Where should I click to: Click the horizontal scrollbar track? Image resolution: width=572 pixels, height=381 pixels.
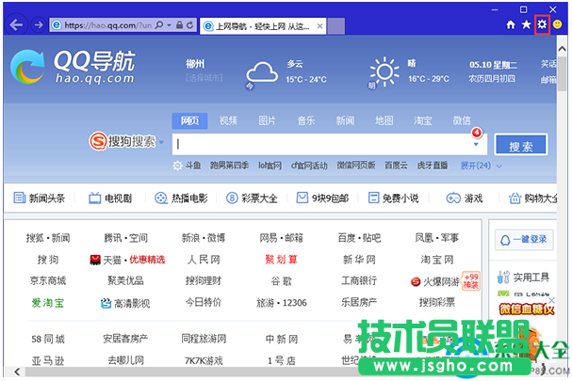point(189,372)
